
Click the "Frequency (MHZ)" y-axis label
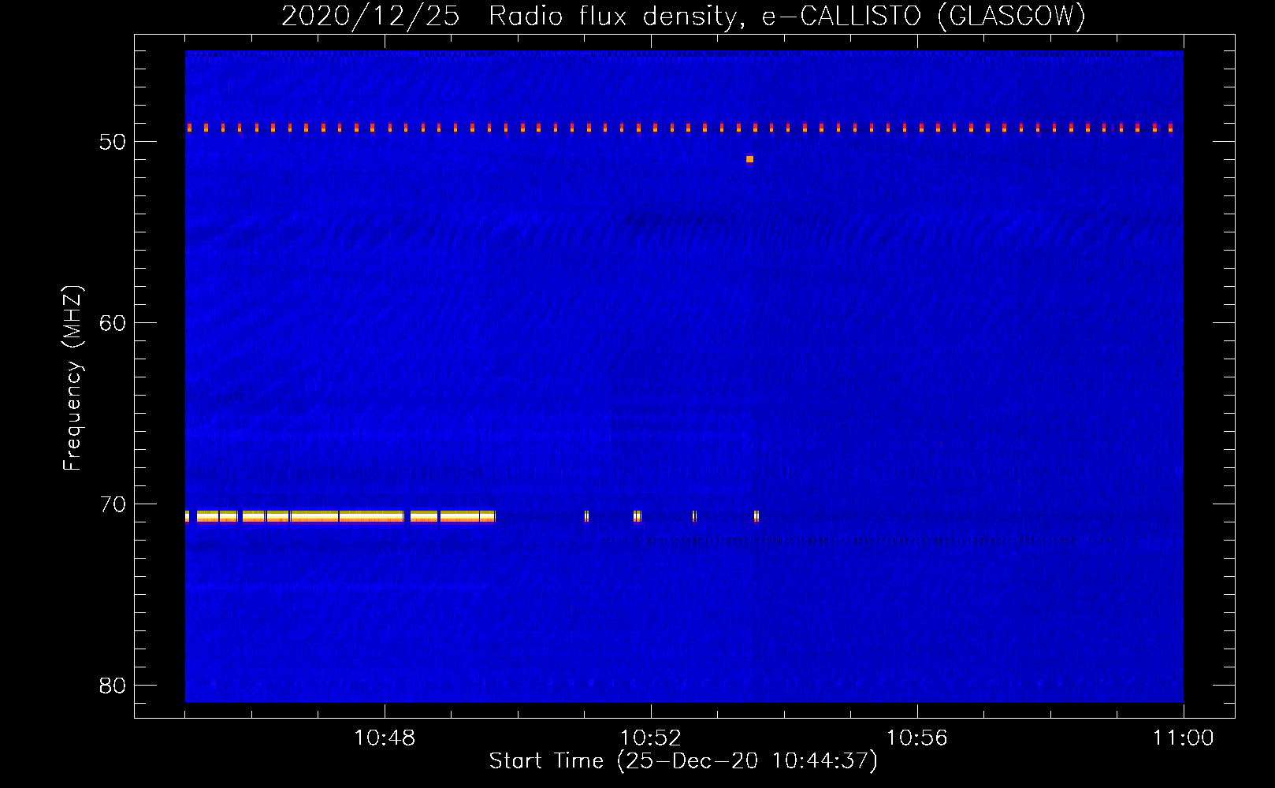coord(72,378)
